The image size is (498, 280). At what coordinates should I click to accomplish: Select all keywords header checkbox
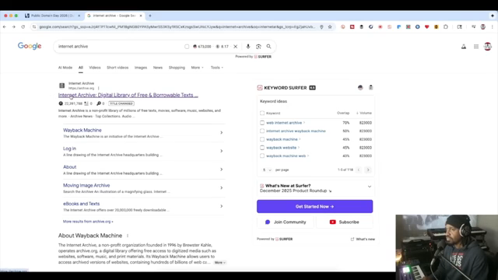point(262,113)
